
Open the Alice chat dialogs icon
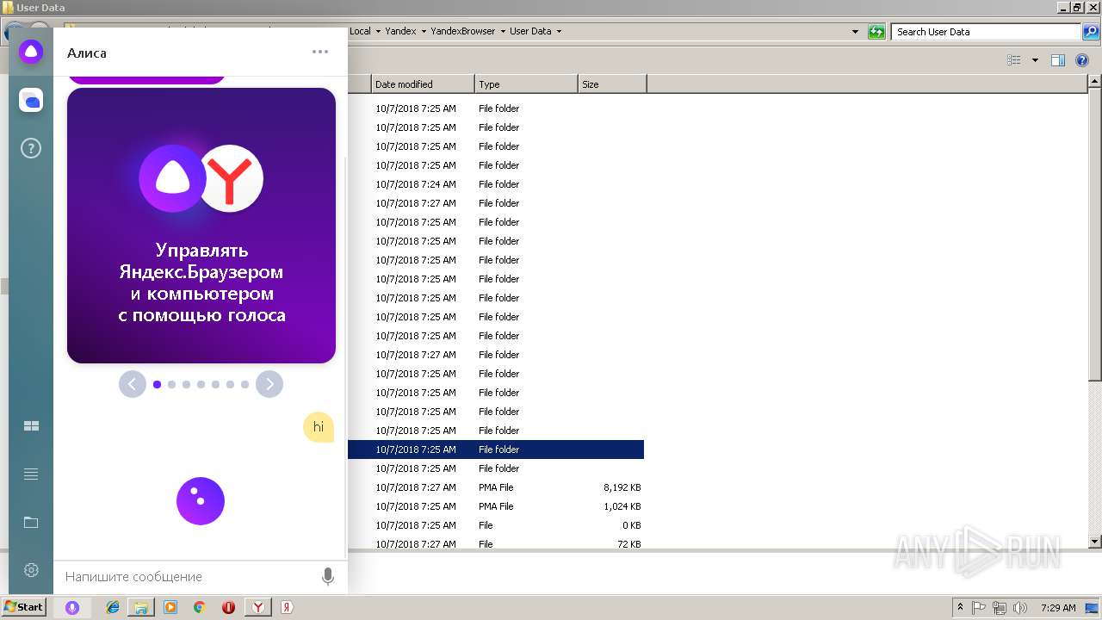(x=31, y=101)
